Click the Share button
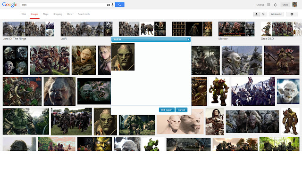This screenshot has width=302, height=188. (x=285, y=5)
